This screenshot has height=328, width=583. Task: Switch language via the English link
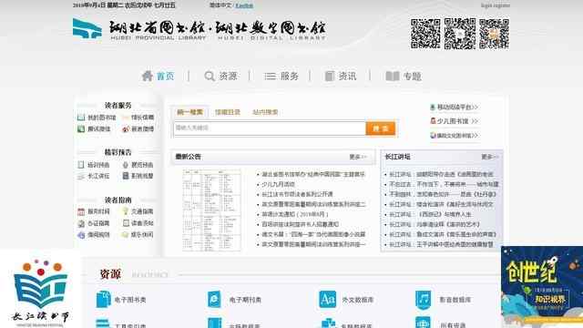(244, 5)
